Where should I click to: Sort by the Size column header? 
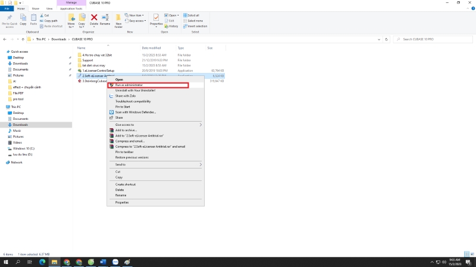pos(210,48)
